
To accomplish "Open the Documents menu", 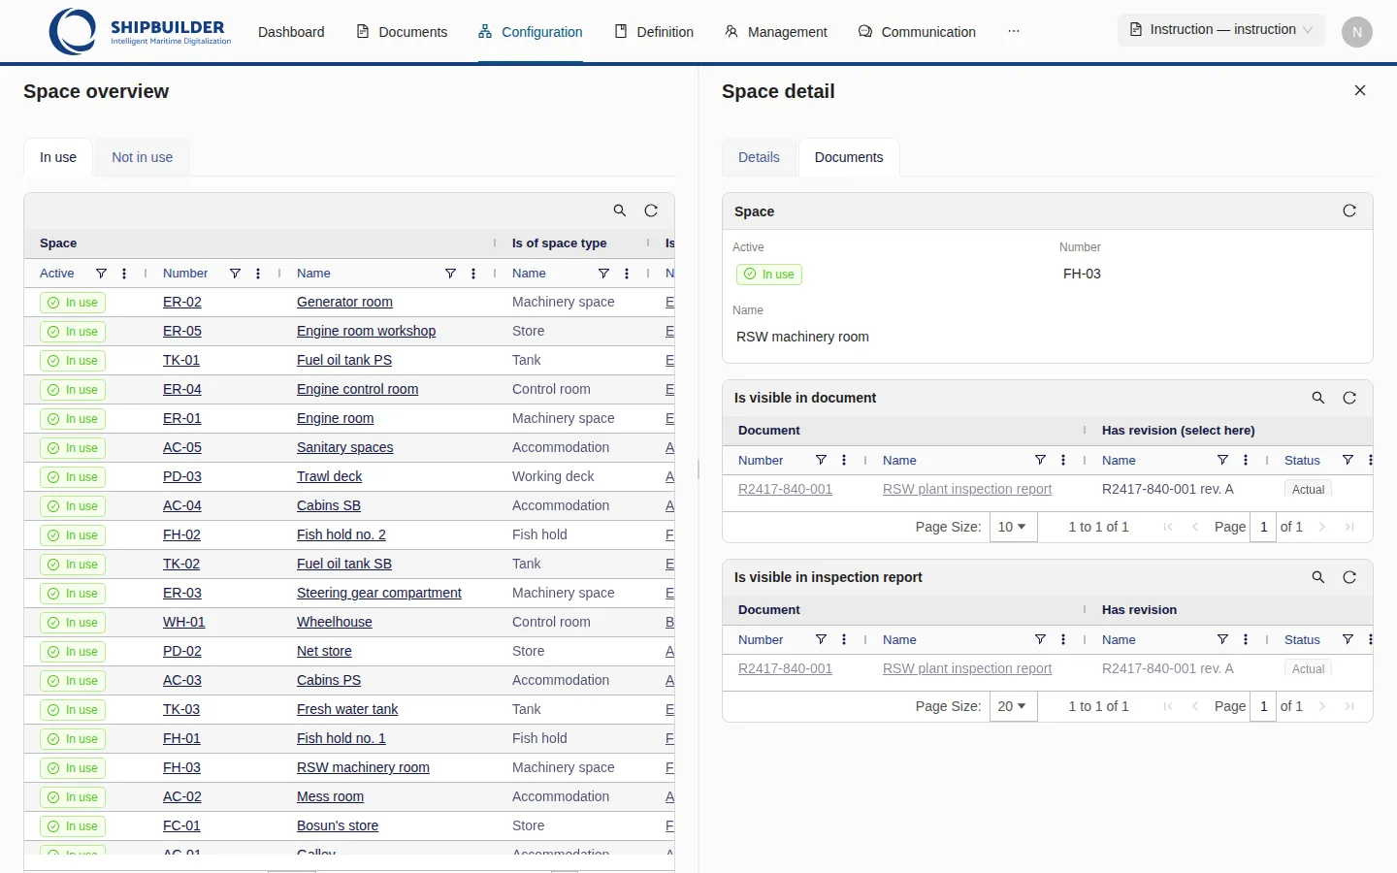I will [402, 32].
